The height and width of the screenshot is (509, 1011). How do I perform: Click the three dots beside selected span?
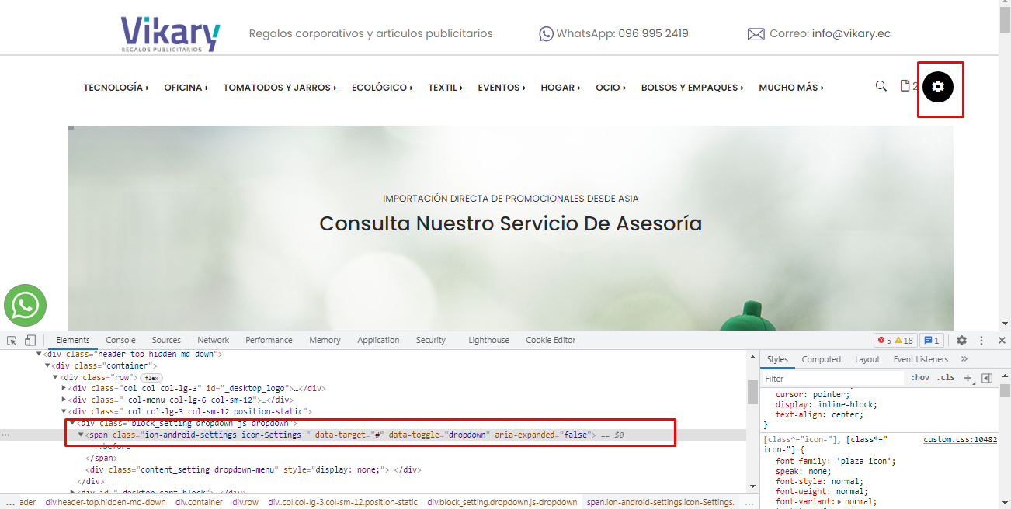point(6,435)
